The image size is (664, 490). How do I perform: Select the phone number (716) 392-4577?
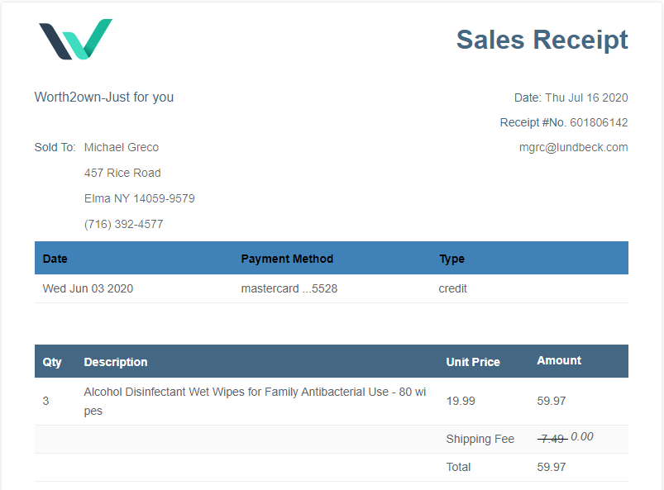pos(123,225)
